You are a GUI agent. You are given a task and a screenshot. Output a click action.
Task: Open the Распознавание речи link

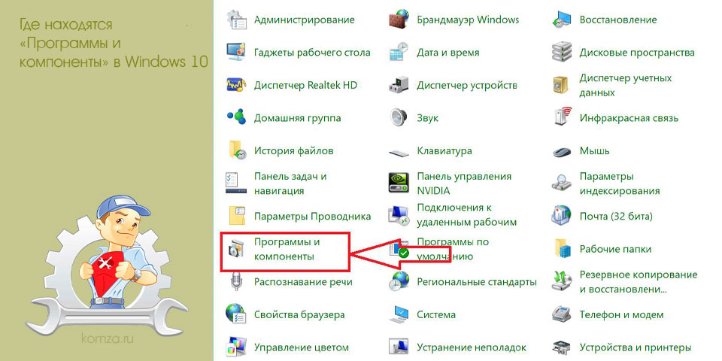pyautogui.click(x=303, y=282)
